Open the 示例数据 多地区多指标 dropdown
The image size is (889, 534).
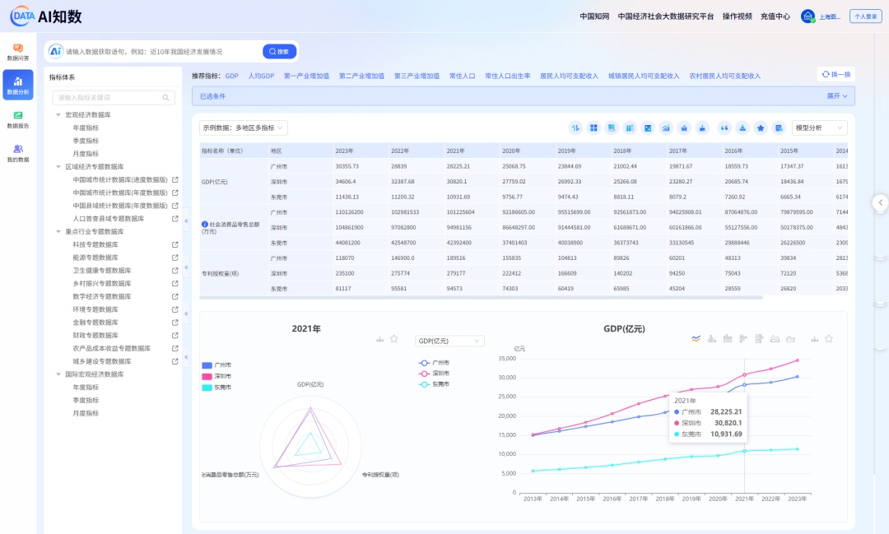pos(244,128)
